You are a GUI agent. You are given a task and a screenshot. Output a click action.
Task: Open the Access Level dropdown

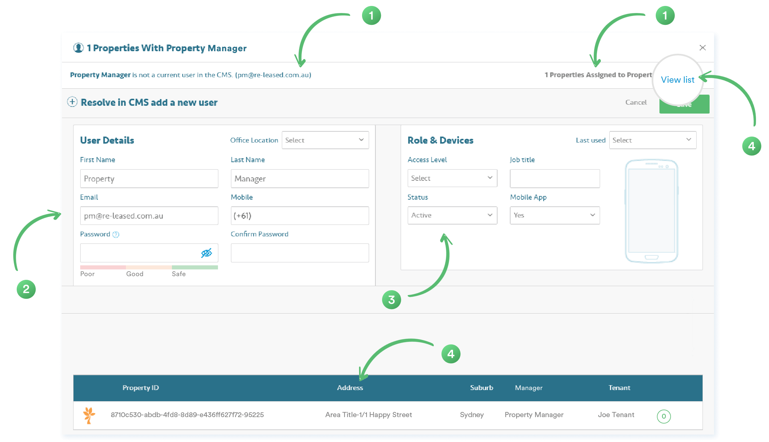pyautogui.click(x=452, y=178)
